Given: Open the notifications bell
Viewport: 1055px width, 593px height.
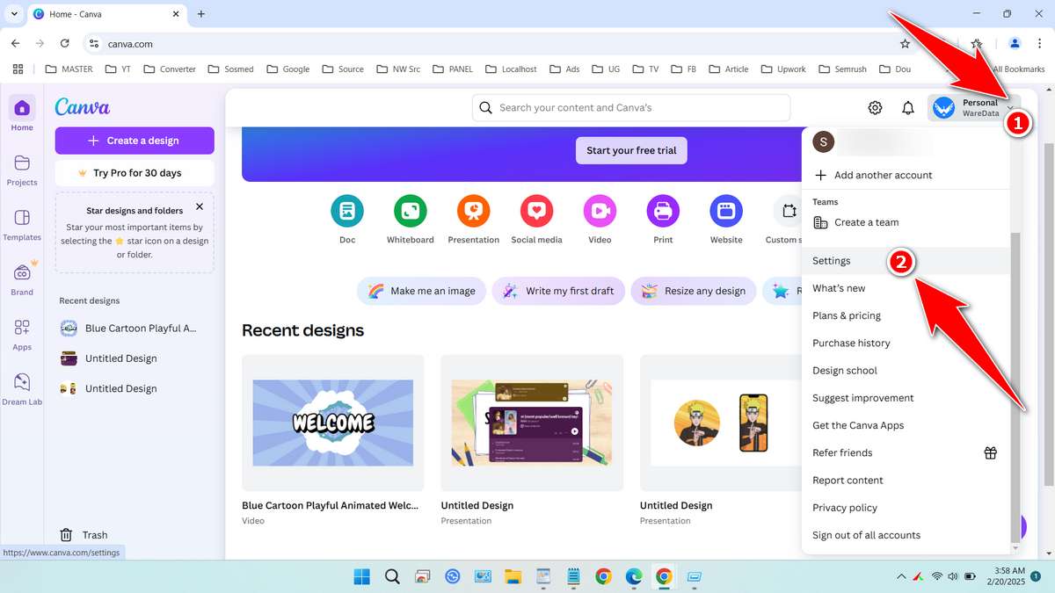Looking at the screenshot, I should point(908,107).
